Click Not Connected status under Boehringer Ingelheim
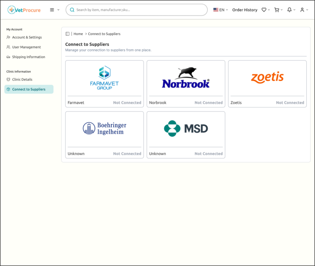 pyautogui.click(x=127, y=154)
